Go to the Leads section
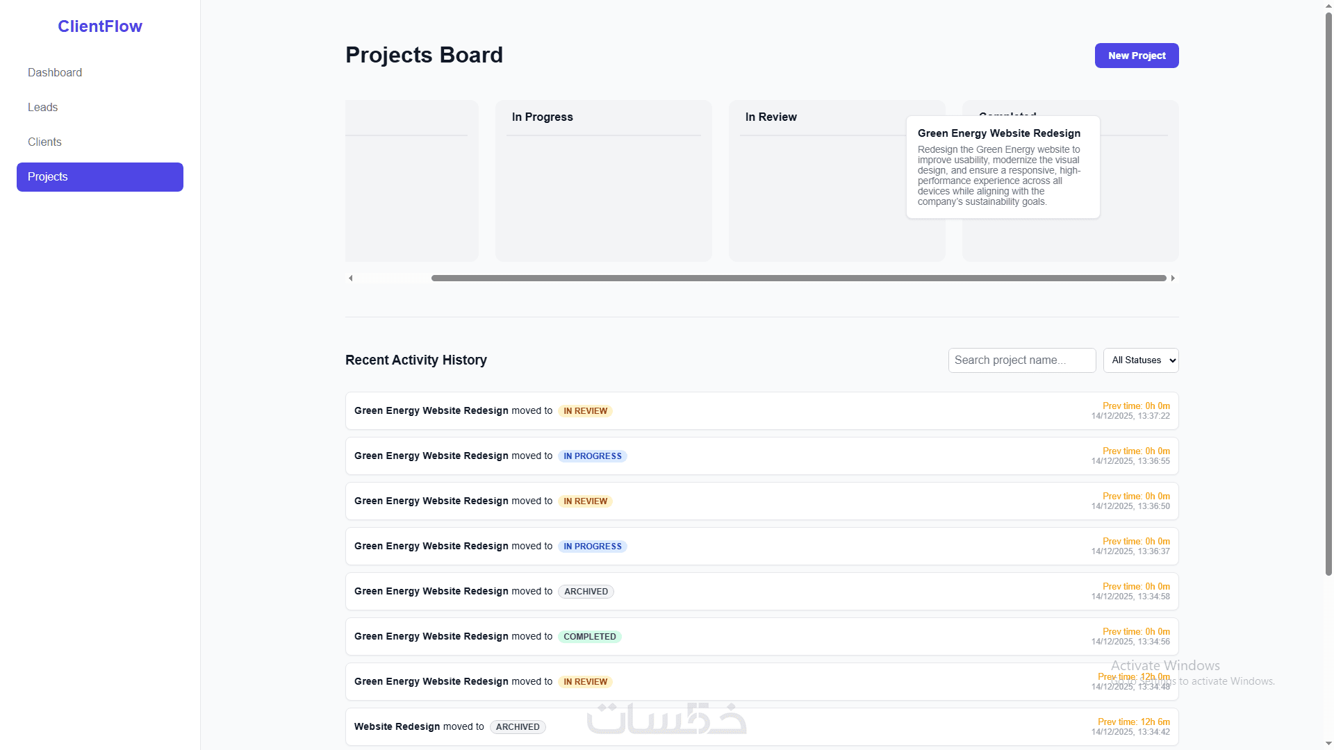This screenshot has width=1334, height=750. click(42, 108)
